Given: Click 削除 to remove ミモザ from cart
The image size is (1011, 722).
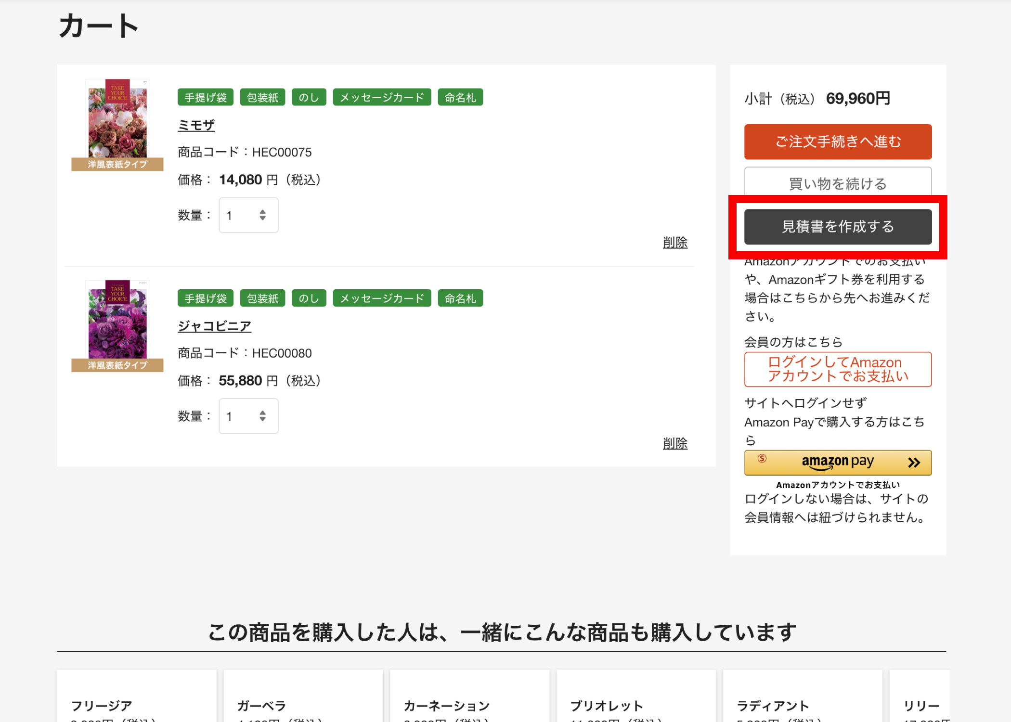Looking at the screenshot, I should point(675,243).
